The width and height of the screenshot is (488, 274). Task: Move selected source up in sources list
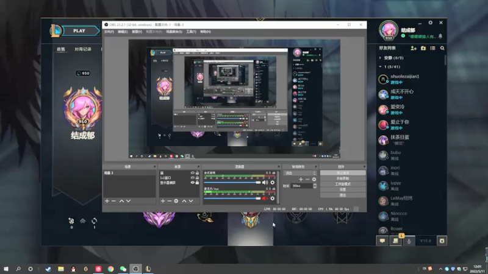[x=184, y=201]
